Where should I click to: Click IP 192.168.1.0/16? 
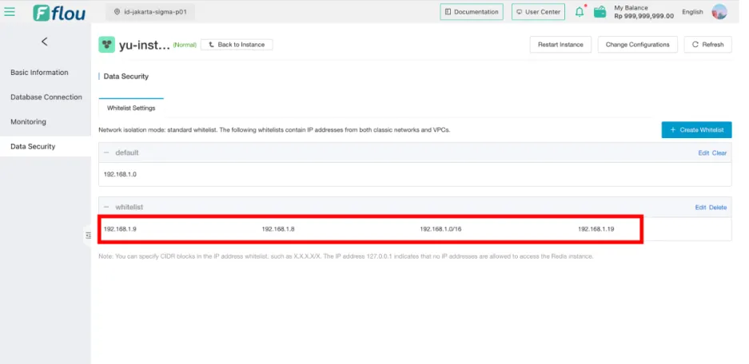440,229
